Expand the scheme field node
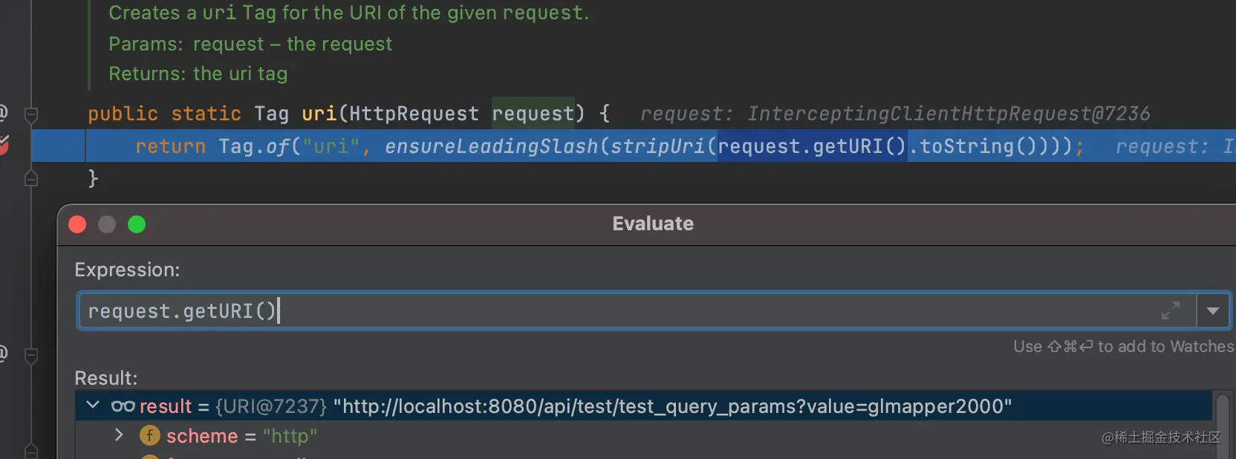This screenshot has height=459, width=1236. [x=119, y=435]
